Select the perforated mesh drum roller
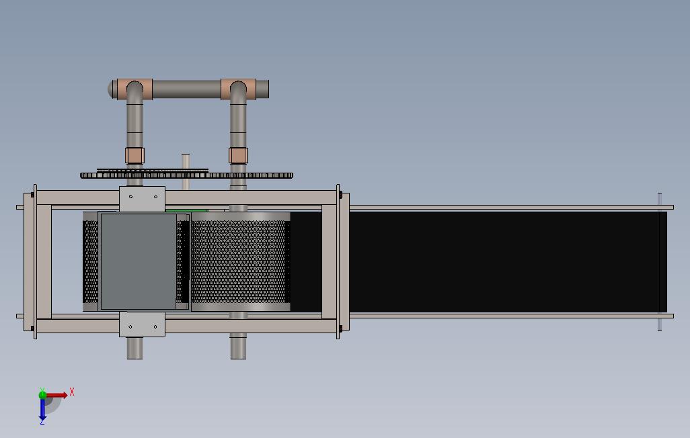The width and height of the screenshot is (690, 438). point(240,261)
